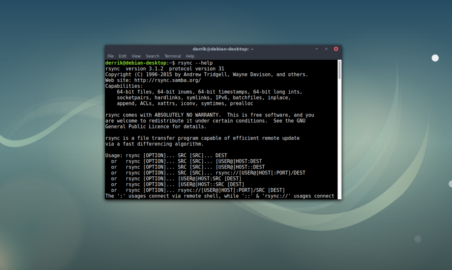Click the line ending '[USER@]HOST:DEST'
This screenshot has height=270, width=452.
(186, 161)
